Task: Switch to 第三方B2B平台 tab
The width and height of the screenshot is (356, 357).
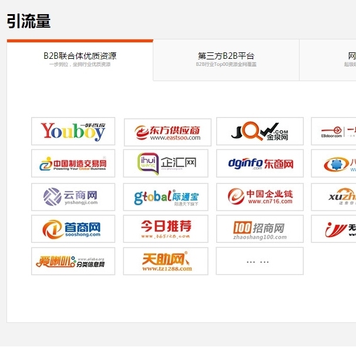Action: pyautogui.click(x=226, y=60)
